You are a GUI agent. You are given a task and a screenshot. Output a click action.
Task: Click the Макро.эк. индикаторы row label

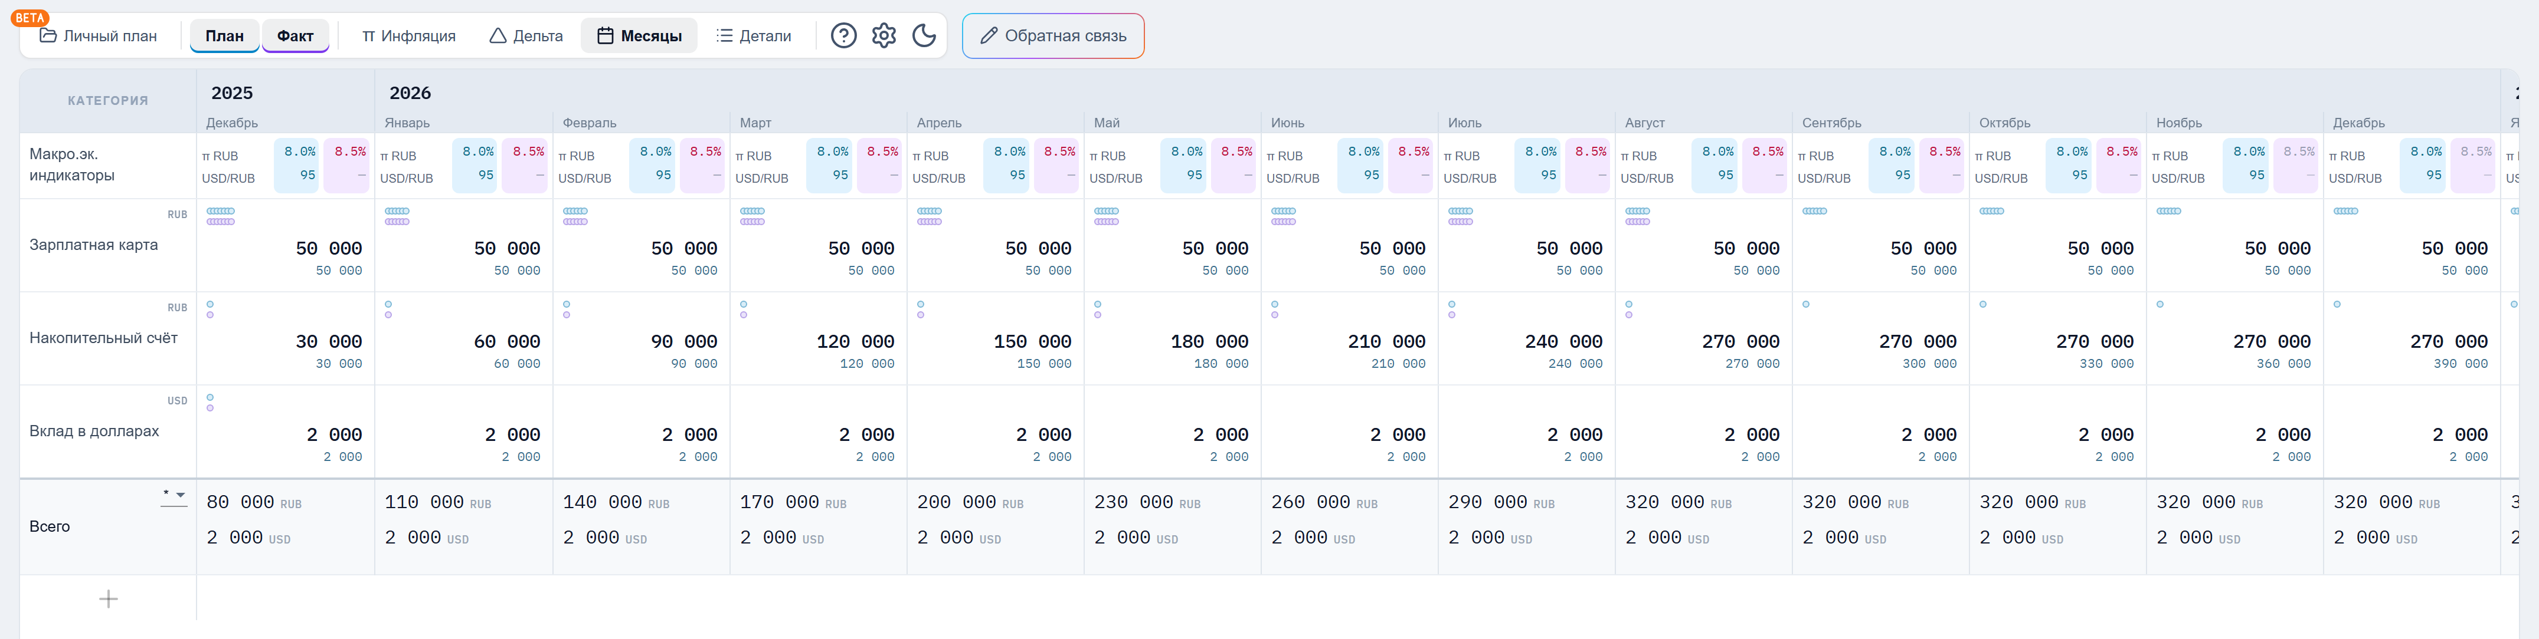pyautogui.click(x=72, y=164)
